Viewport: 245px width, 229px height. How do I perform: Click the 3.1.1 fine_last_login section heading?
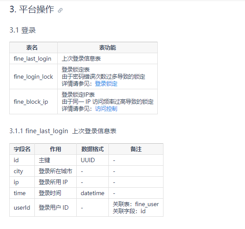[63, 131]
